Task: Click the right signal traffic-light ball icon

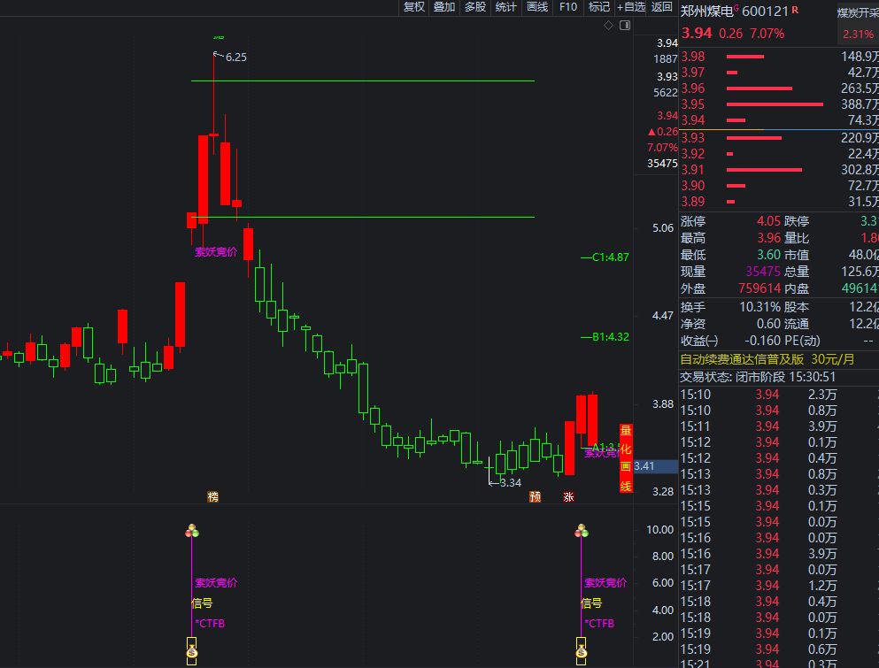Action: click(582, 531)
